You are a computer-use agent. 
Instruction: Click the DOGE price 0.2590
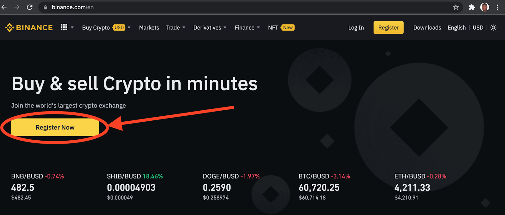(x=217, y=188)
